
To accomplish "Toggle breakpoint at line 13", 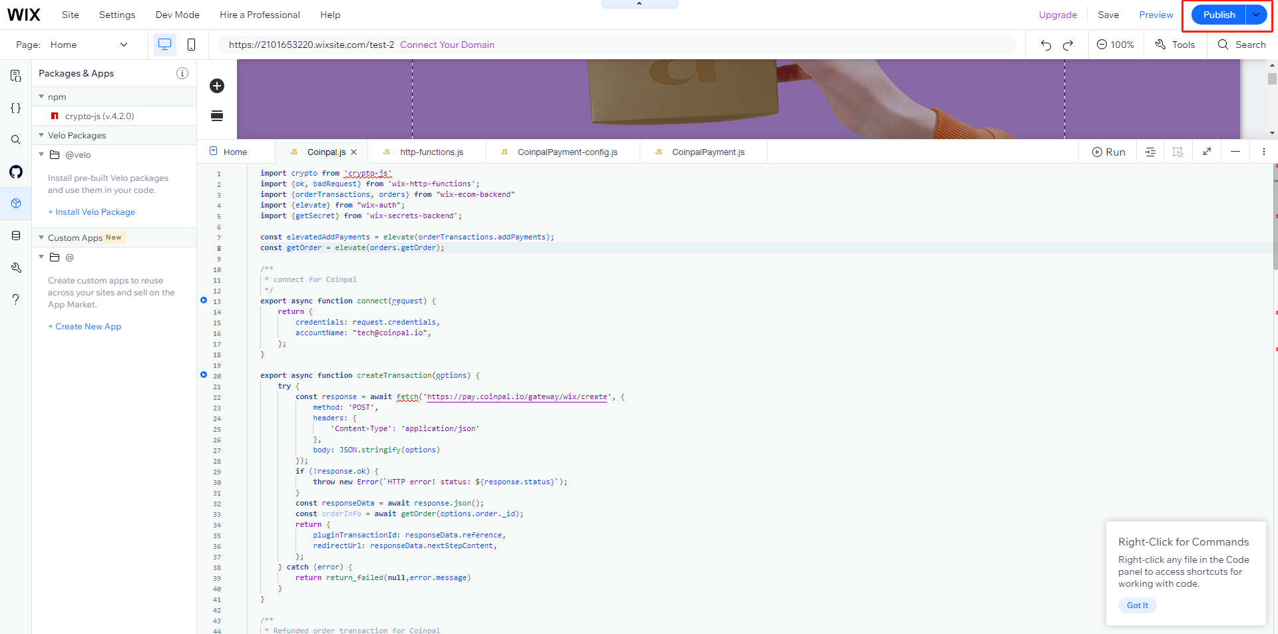I will pyautogui.click(x=204, y=300).
